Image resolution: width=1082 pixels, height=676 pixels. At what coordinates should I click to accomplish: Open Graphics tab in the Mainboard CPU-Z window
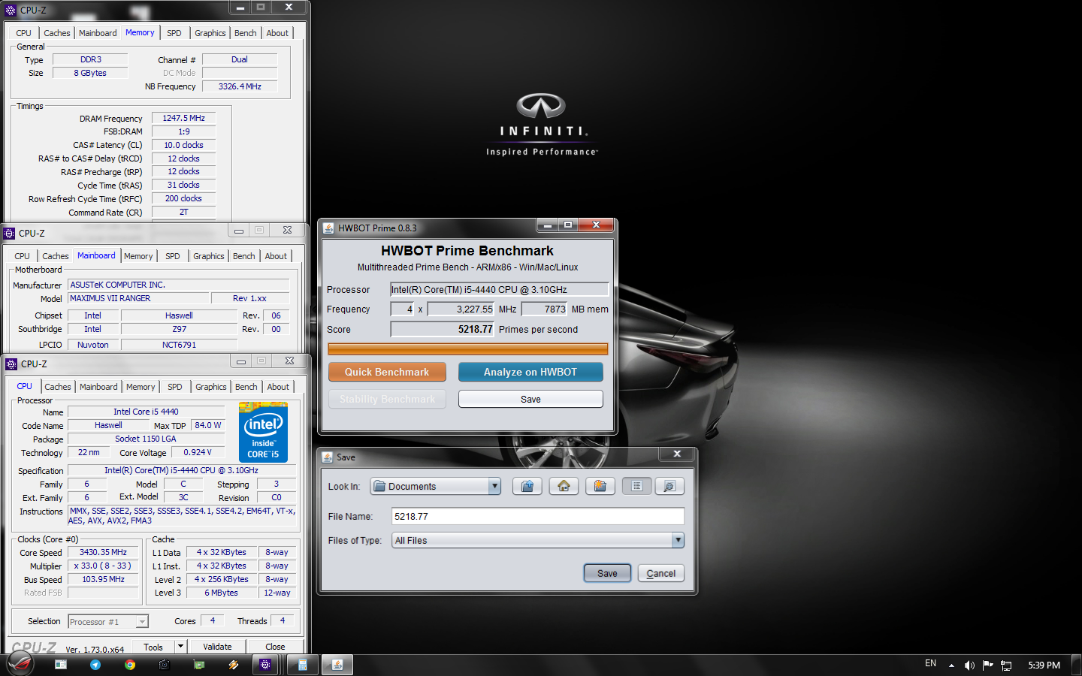pyautogui.click(x=209, y=256)
